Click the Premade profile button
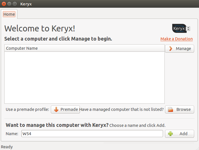The width and height of the screenshot is (199, 150). coord(65,109)
